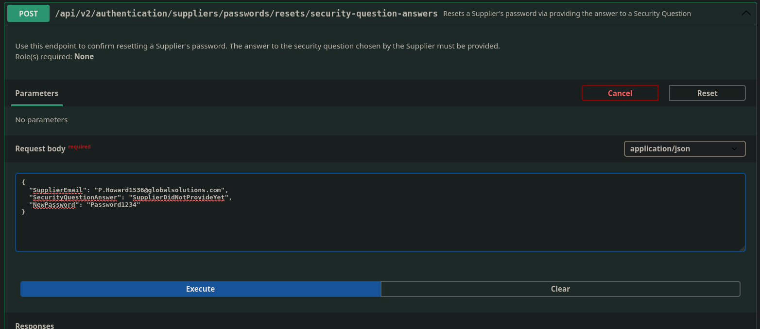Click the Request body label
760x329 pixels.
click(40, 148)
